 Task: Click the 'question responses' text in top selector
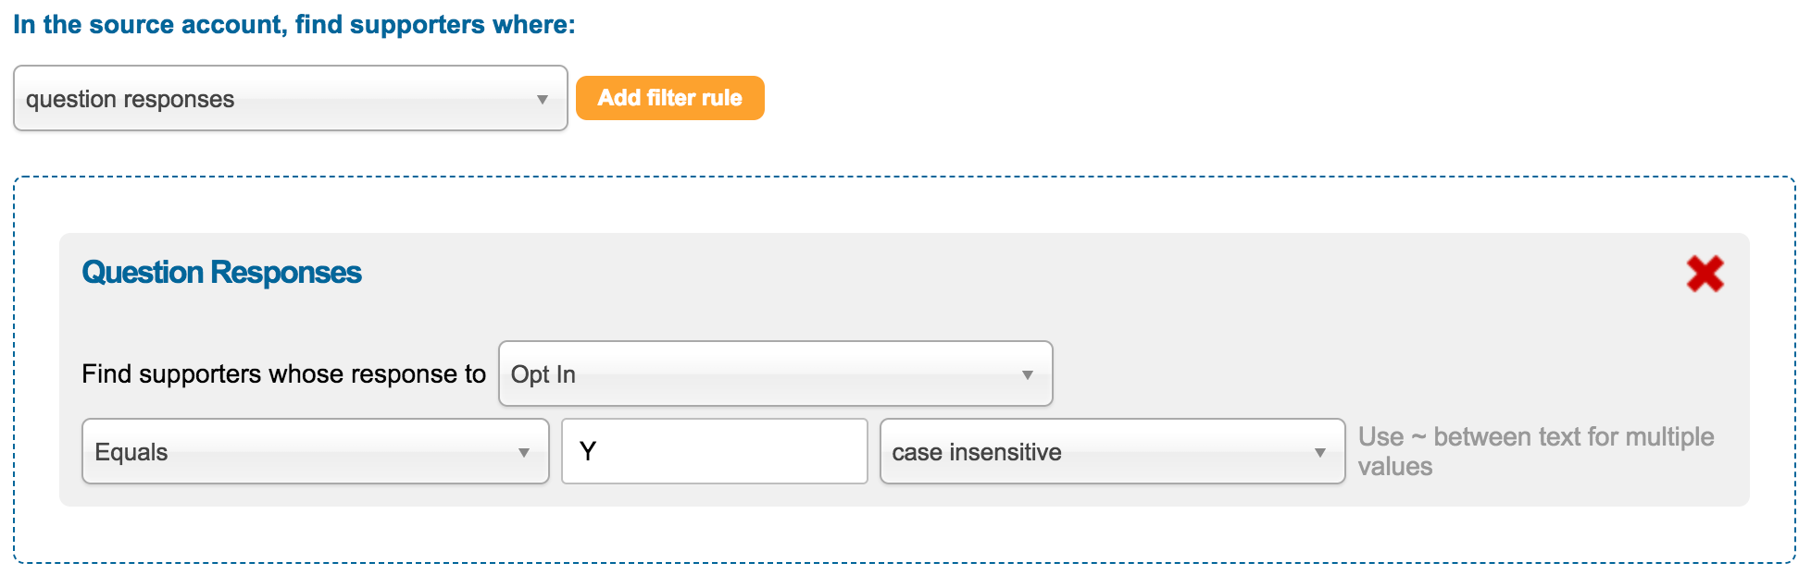130,100
